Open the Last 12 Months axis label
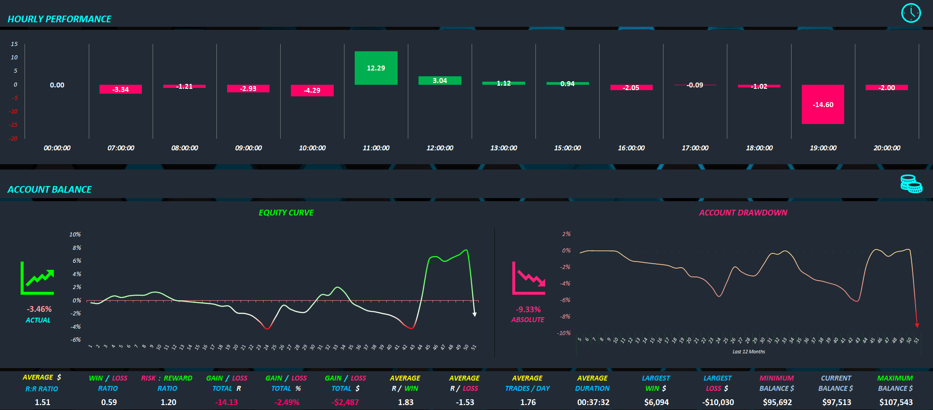 (748, 352)
